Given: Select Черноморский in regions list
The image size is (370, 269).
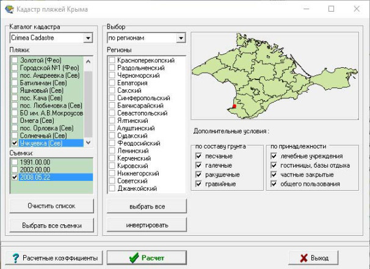Looking at the screenshot, I should pyautogui.click(x=139, y=75).
